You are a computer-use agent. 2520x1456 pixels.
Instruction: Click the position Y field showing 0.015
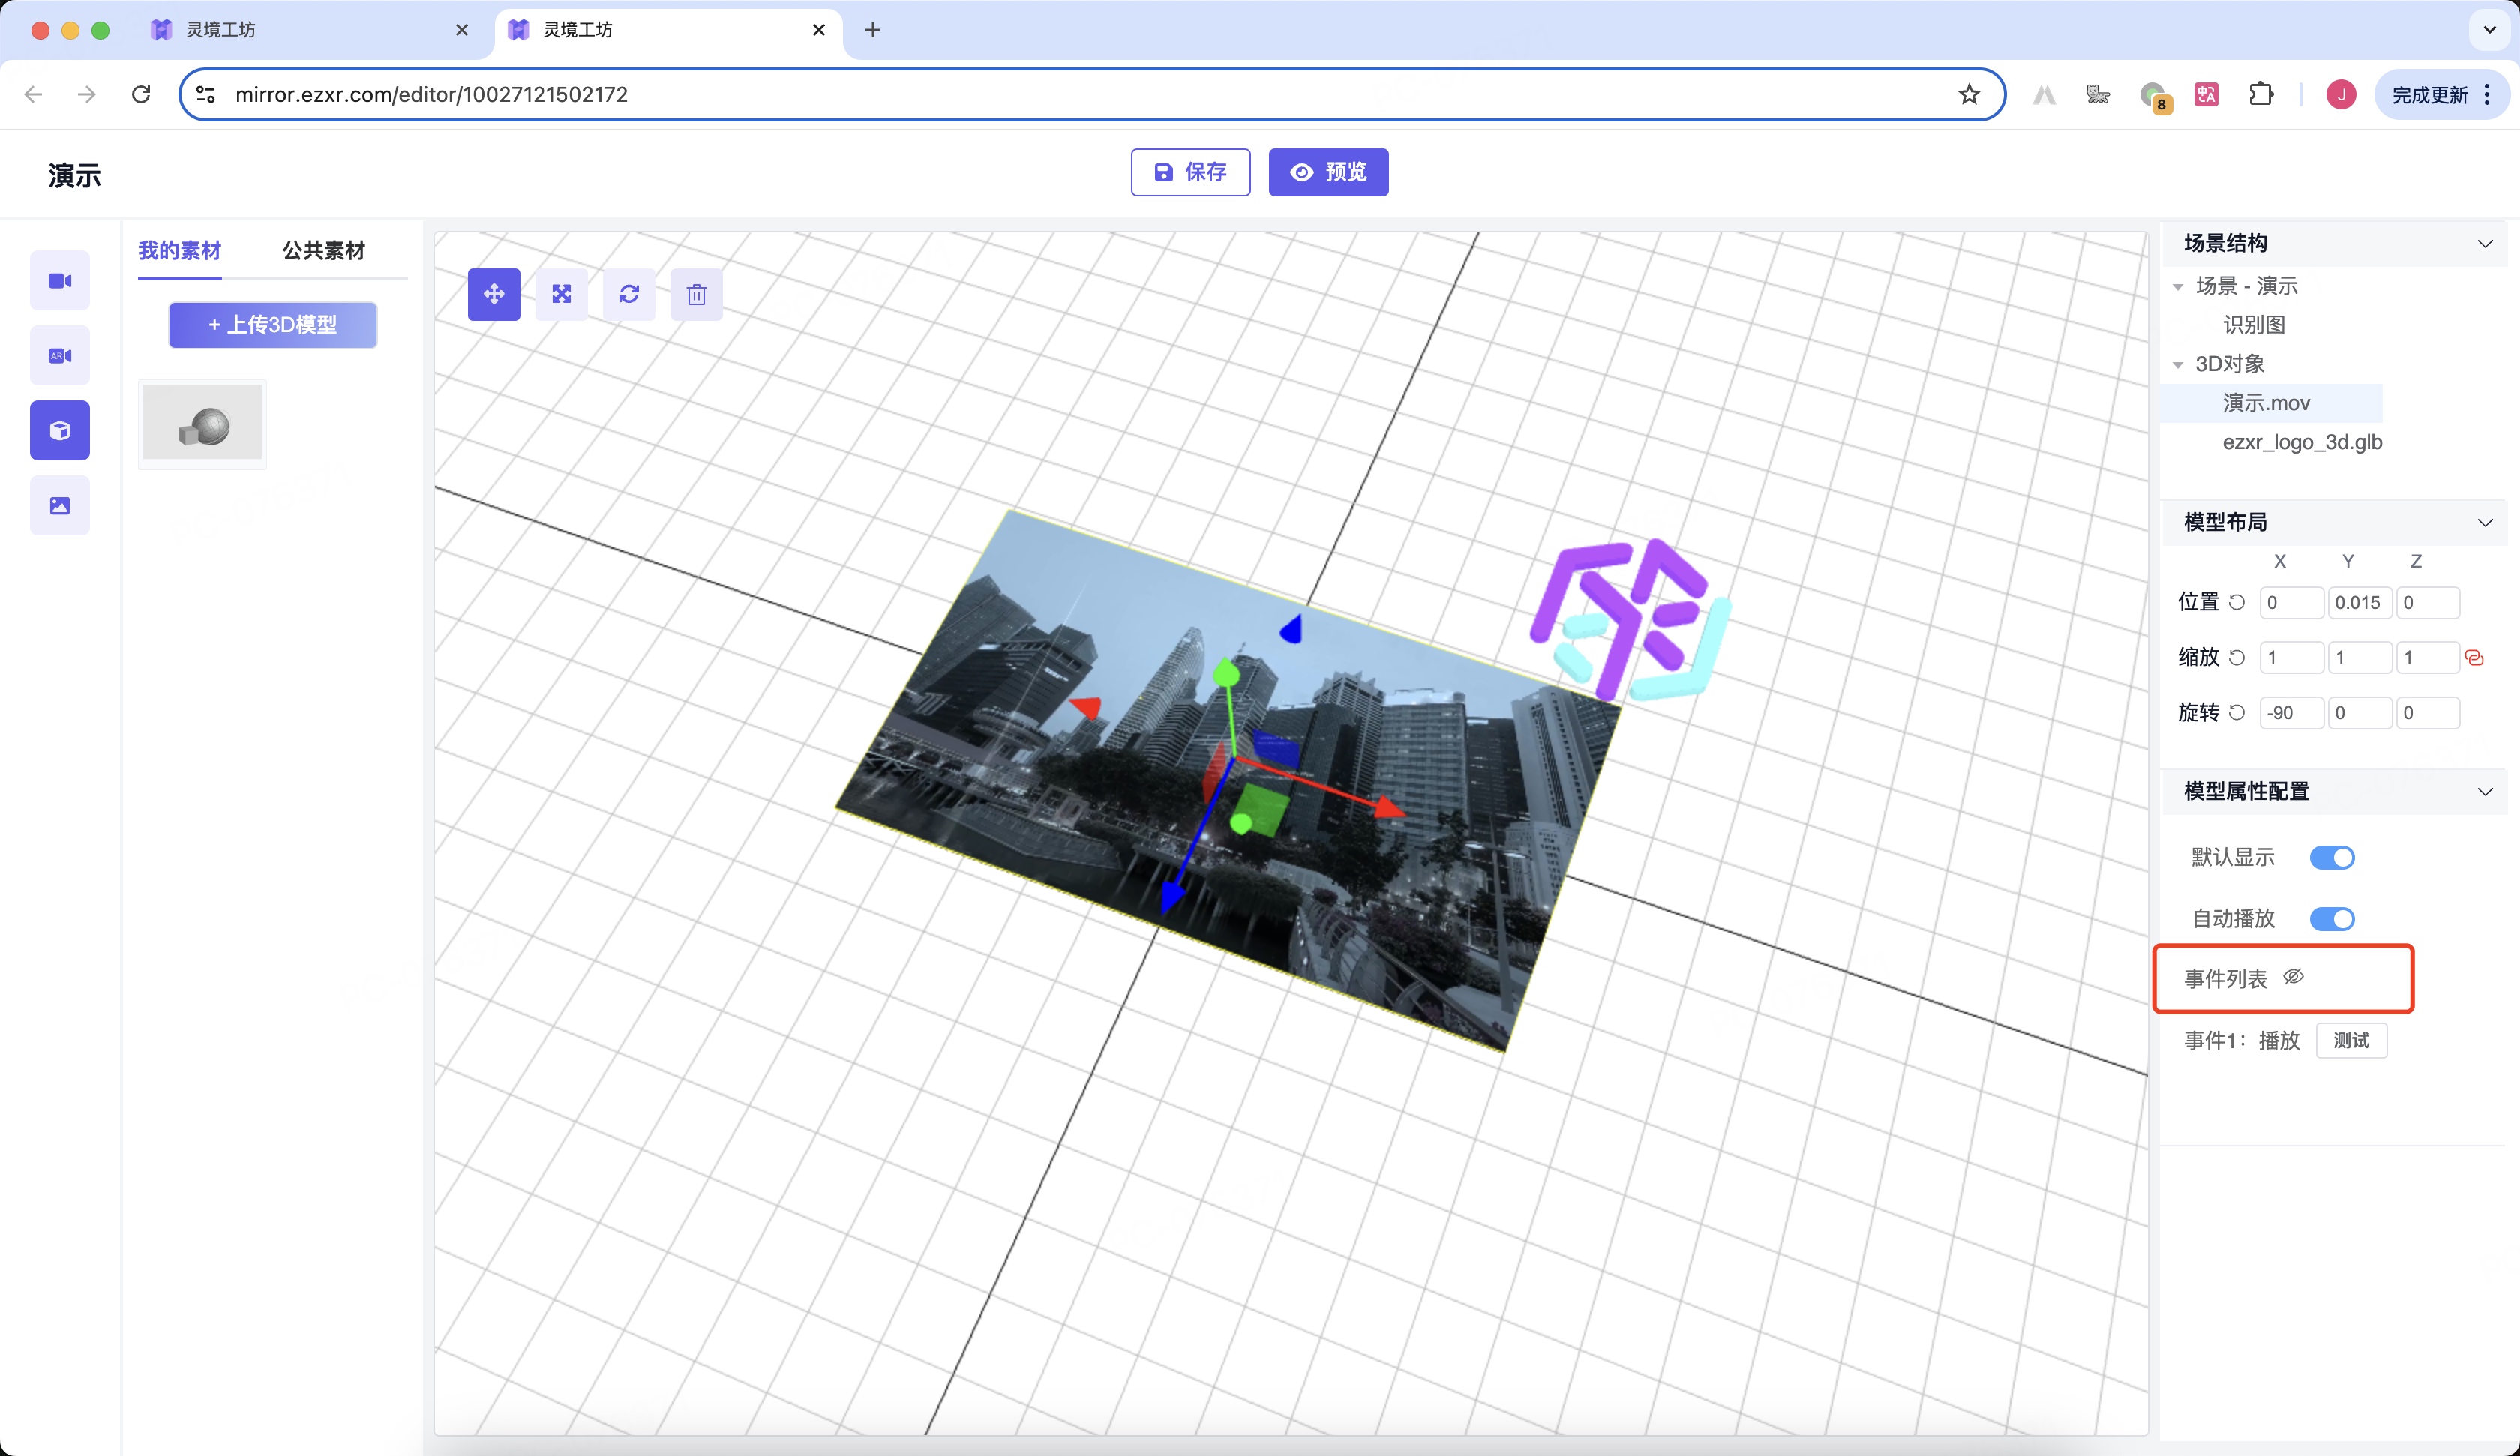[2359, 602]
